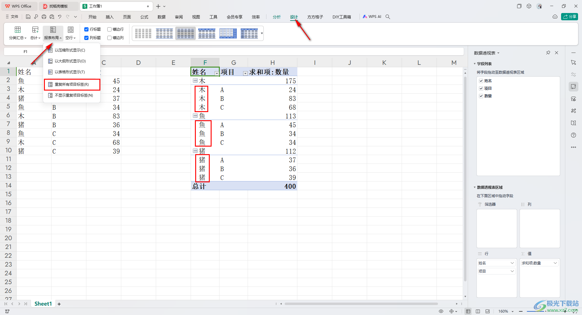Open the 项目 filter dropdown in cell G1
The image size is (582, 315).
[245, 73]
